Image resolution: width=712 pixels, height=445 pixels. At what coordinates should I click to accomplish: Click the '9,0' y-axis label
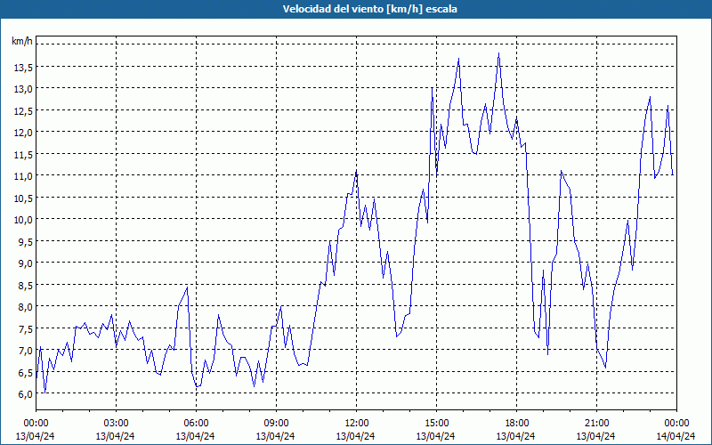point(25,263)
